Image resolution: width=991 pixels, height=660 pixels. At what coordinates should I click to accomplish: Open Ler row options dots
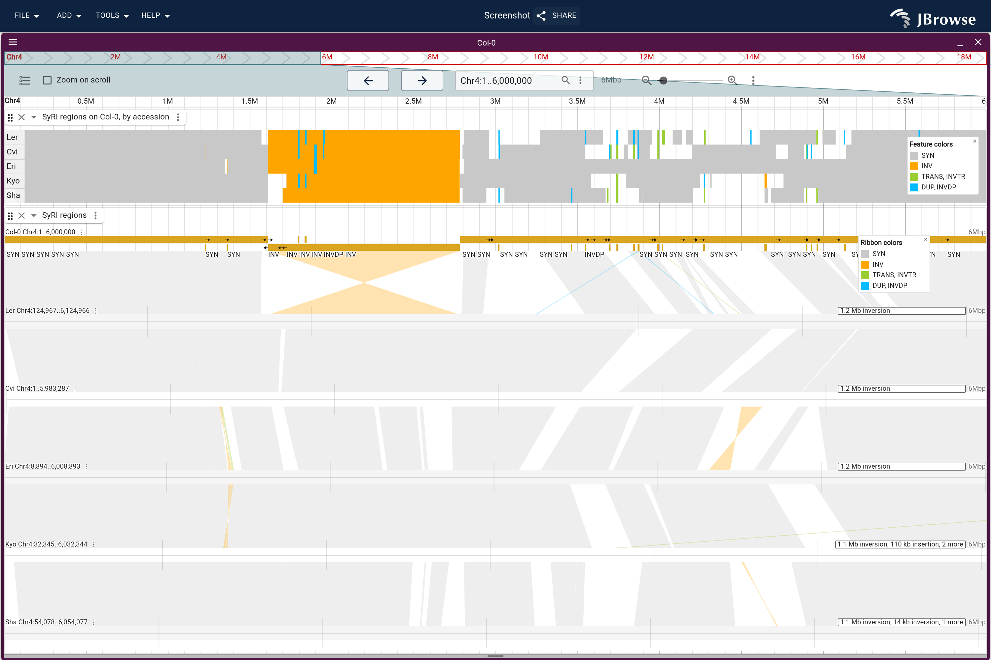coord(96,311)
